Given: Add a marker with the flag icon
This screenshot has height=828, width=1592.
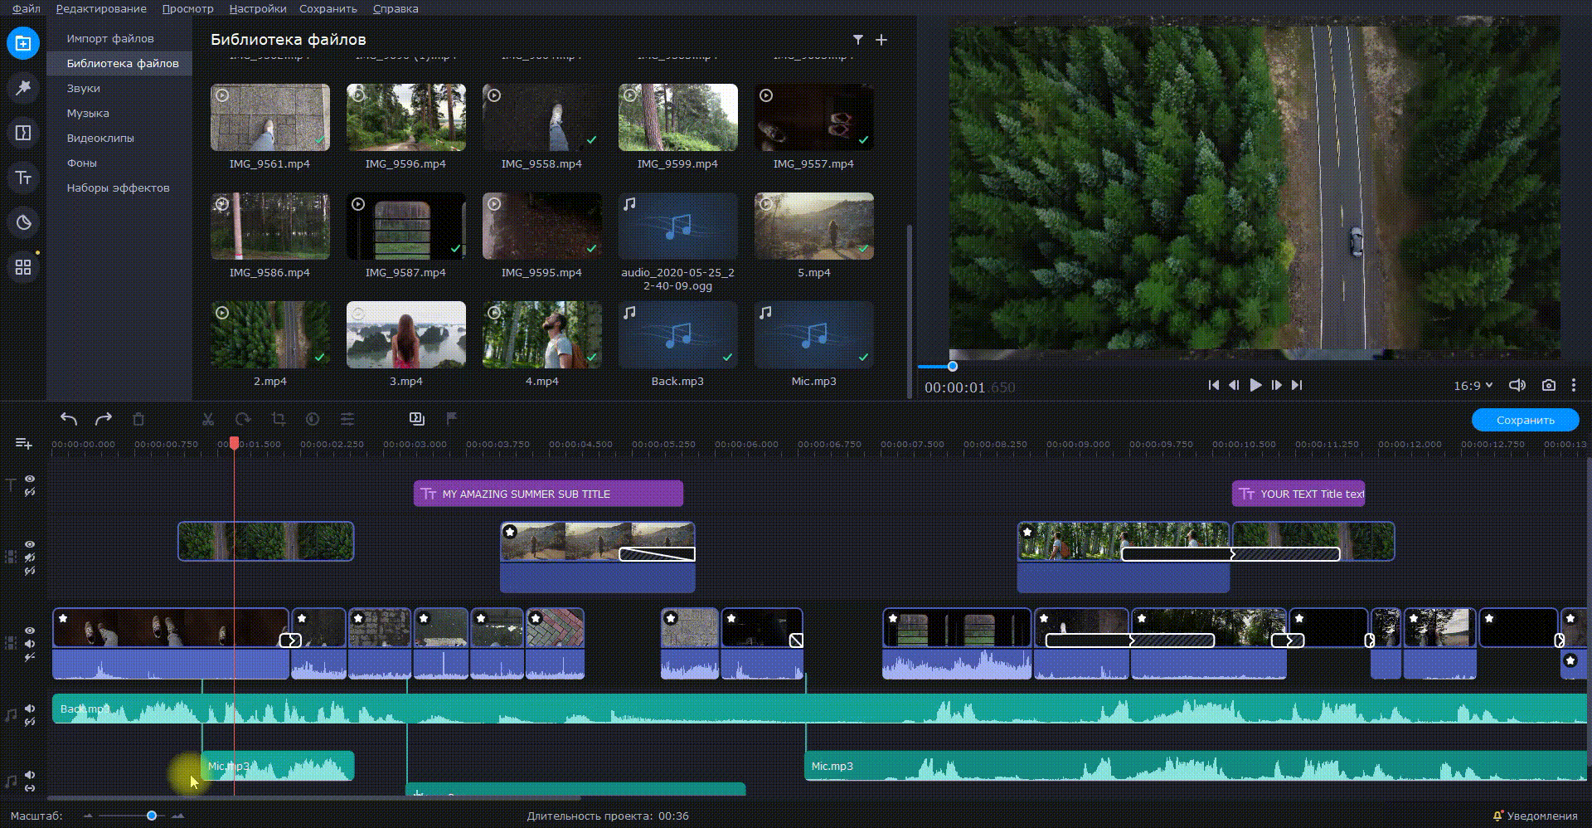Looking at the screenshot, I should pos(451,419).
